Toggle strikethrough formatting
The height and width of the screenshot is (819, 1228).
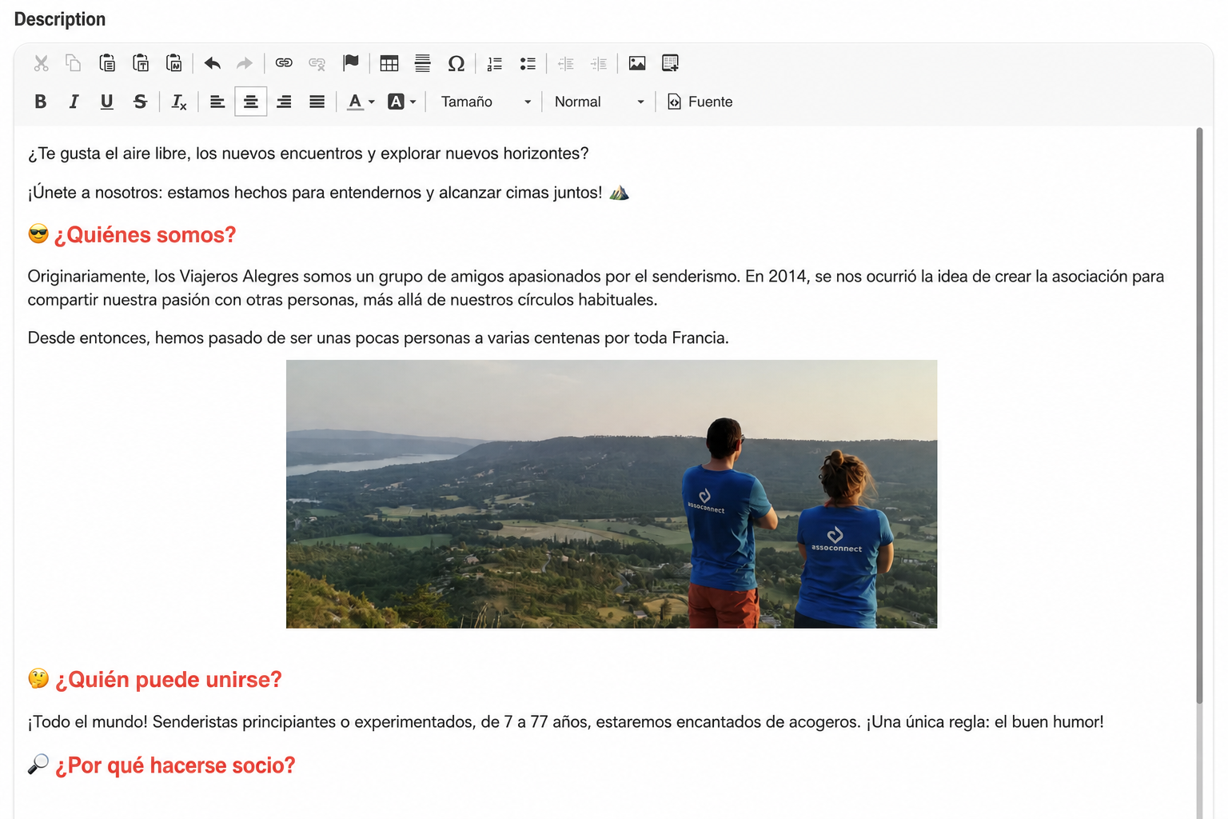click(141, 102)
